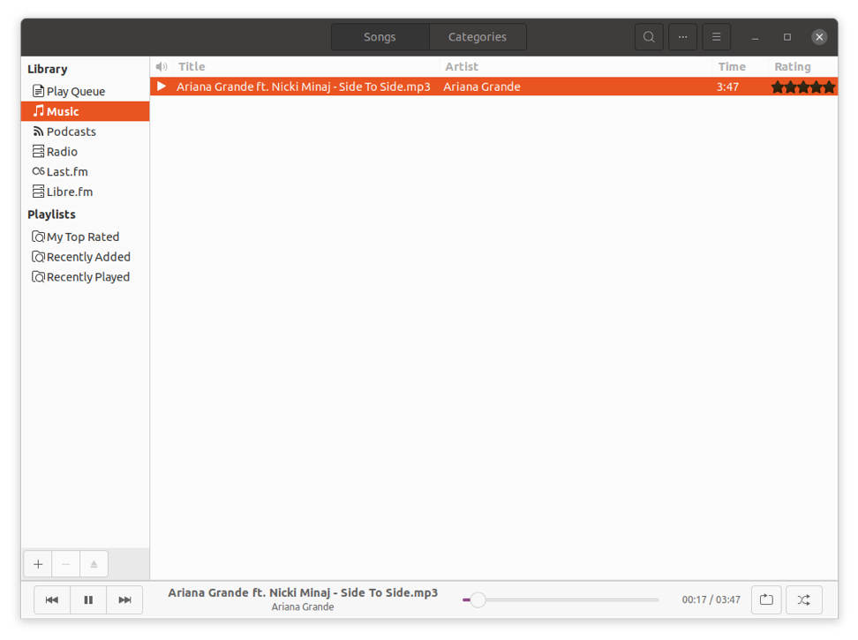Open Last.fm in the sidebar

(x=86, y=172)
